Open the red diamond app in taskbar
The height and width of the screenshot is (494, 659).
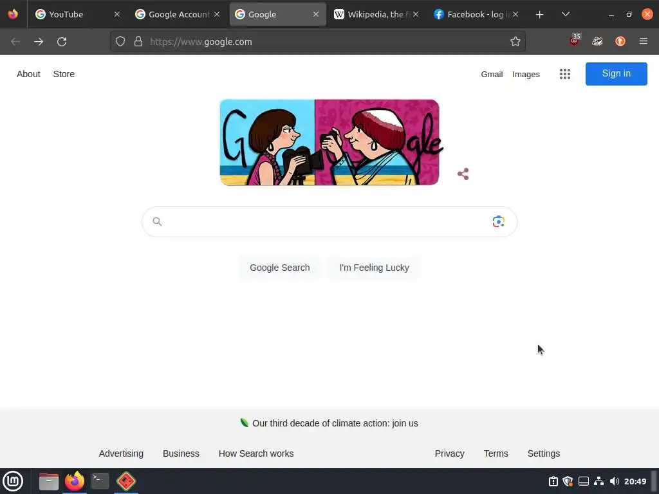click(x=126, y=481)
